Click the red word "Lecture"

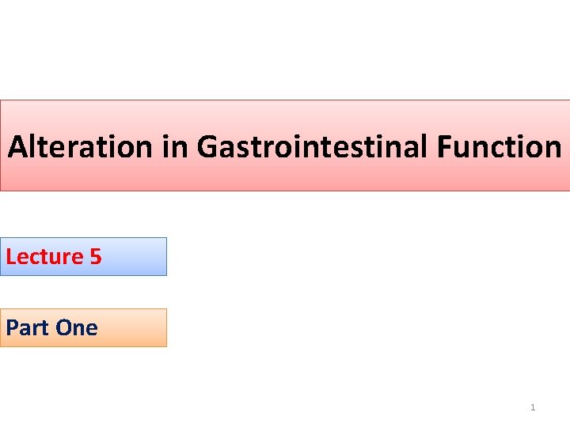coord(44,256)
